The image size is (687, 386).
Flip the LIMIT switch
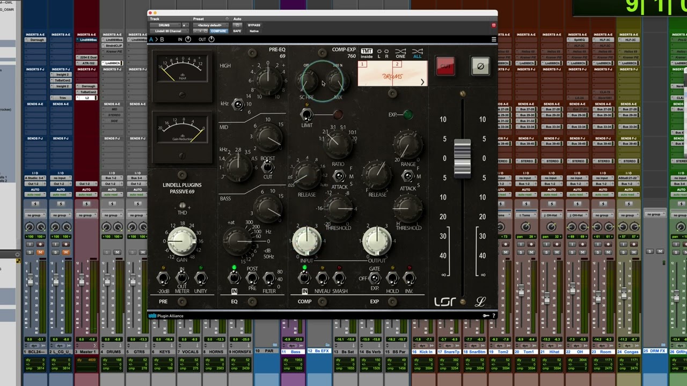306,114
